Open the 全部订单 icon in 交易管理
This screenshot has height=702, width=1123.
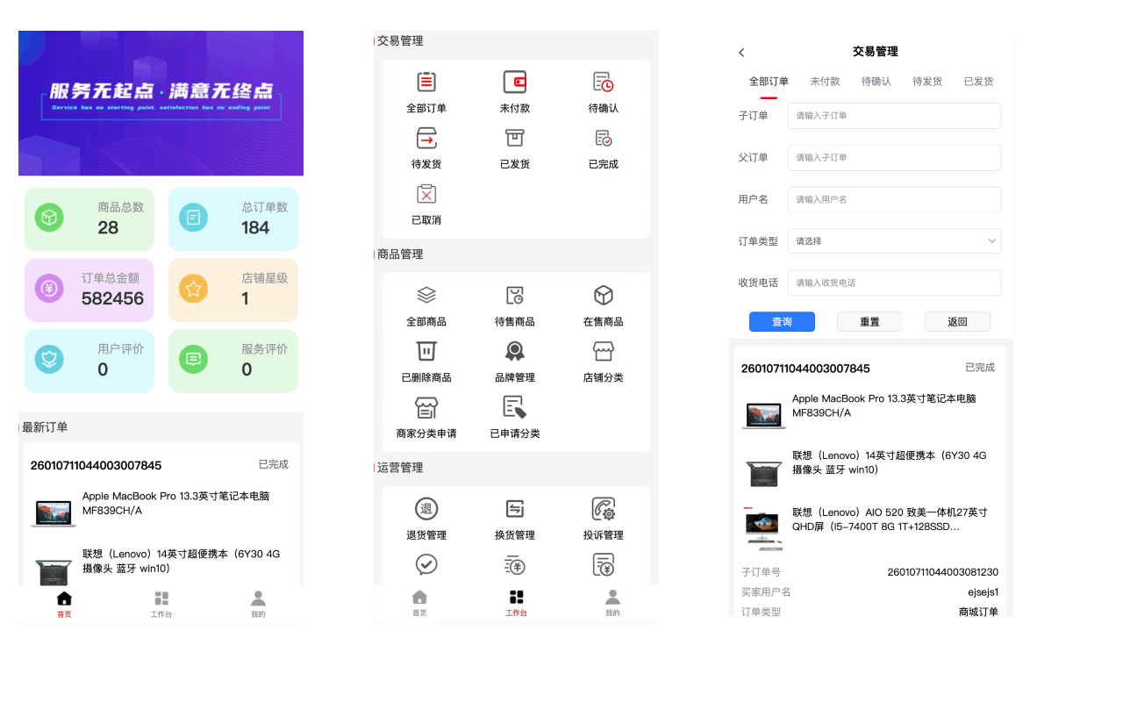click(x=426, y=82)
